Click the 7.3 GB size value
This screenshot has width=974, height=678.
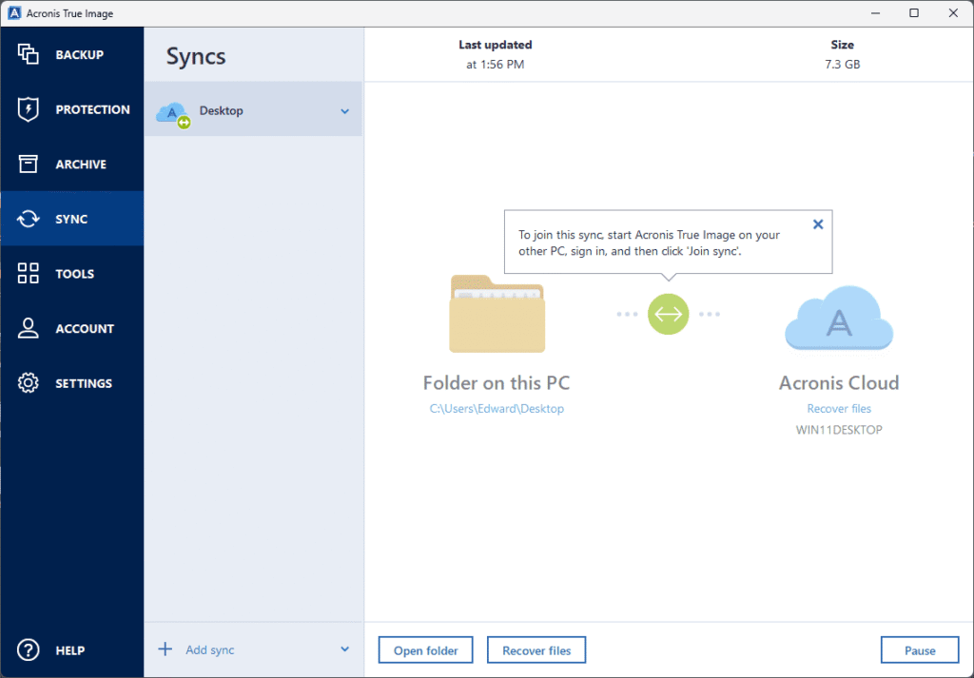(843, 64)
